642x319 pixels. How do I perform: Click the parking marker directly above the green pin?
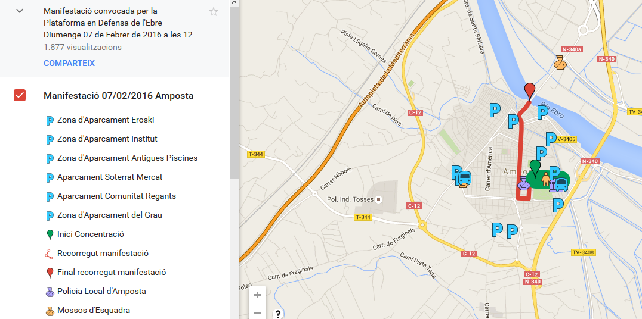click(542, 153)
